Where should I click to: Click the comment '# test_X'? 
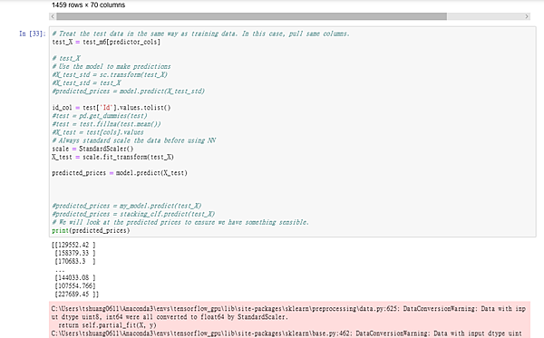66,58
